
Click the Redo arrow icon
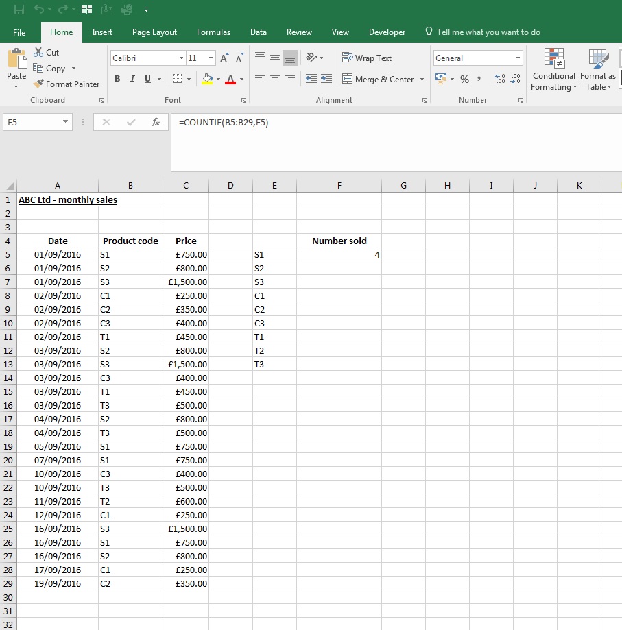63,9
